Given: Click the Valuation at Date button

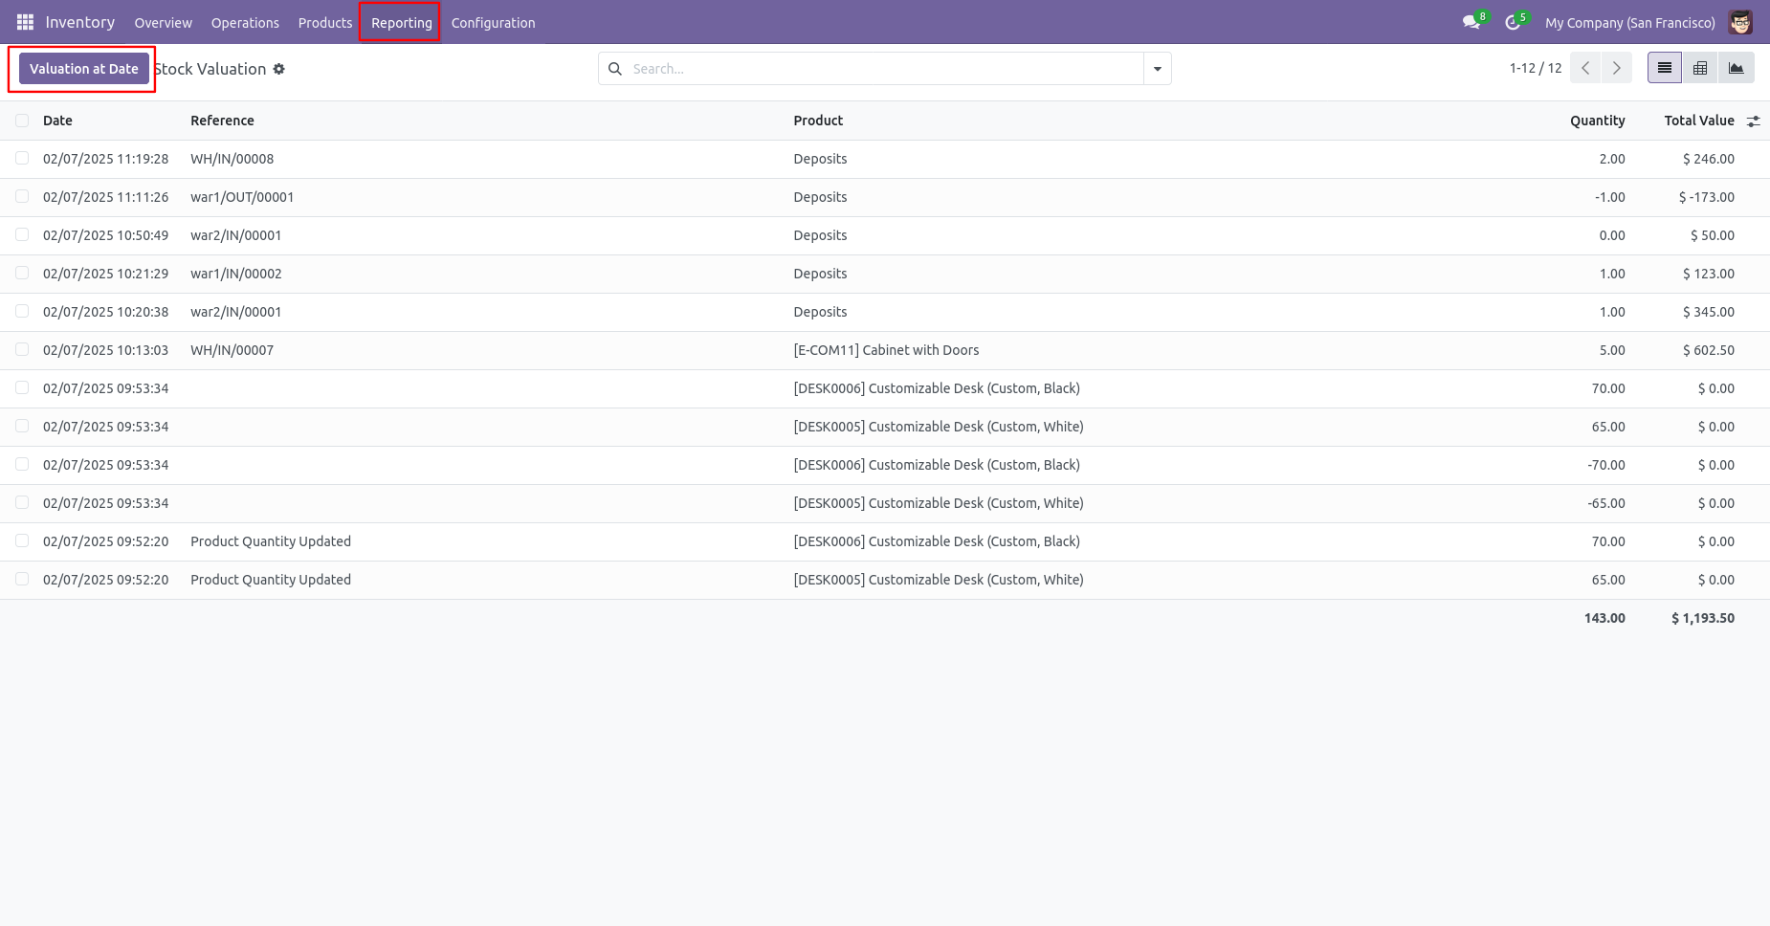Looking at the screenshot, I should (x=84, y=69).
